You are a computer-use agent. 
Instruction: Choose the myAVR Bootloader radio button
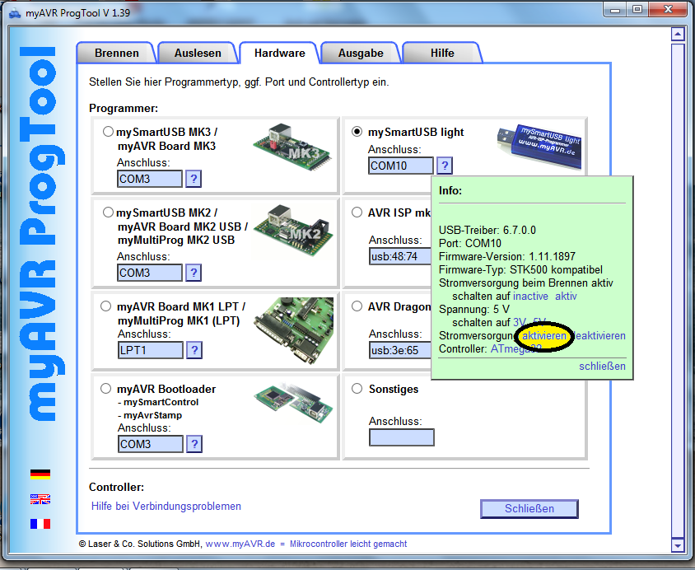(x=105, y=389)
